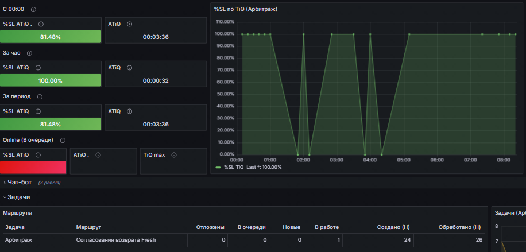526x252 pixels.
Task: Sort table by 'Задача' column header
Action: pyautogui.click(x=15, y=227)
